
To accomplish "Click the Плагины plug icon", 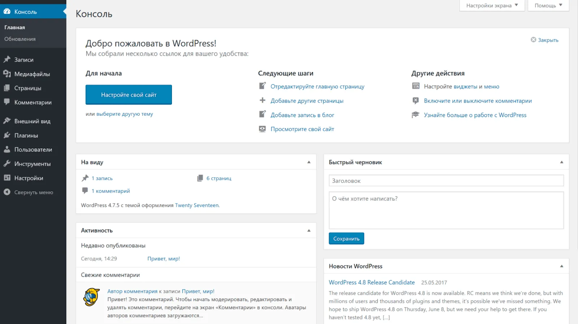I will [7, 135].
